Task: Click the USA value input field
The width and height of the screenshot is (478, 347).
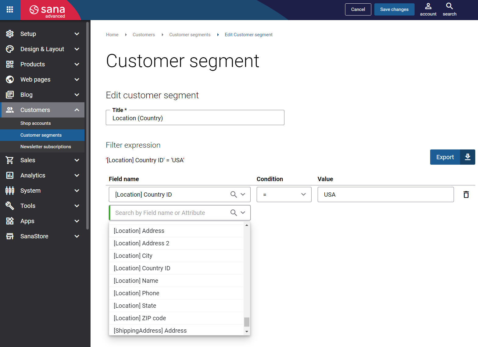Action: pyautogui.click(x=386, y=195)
